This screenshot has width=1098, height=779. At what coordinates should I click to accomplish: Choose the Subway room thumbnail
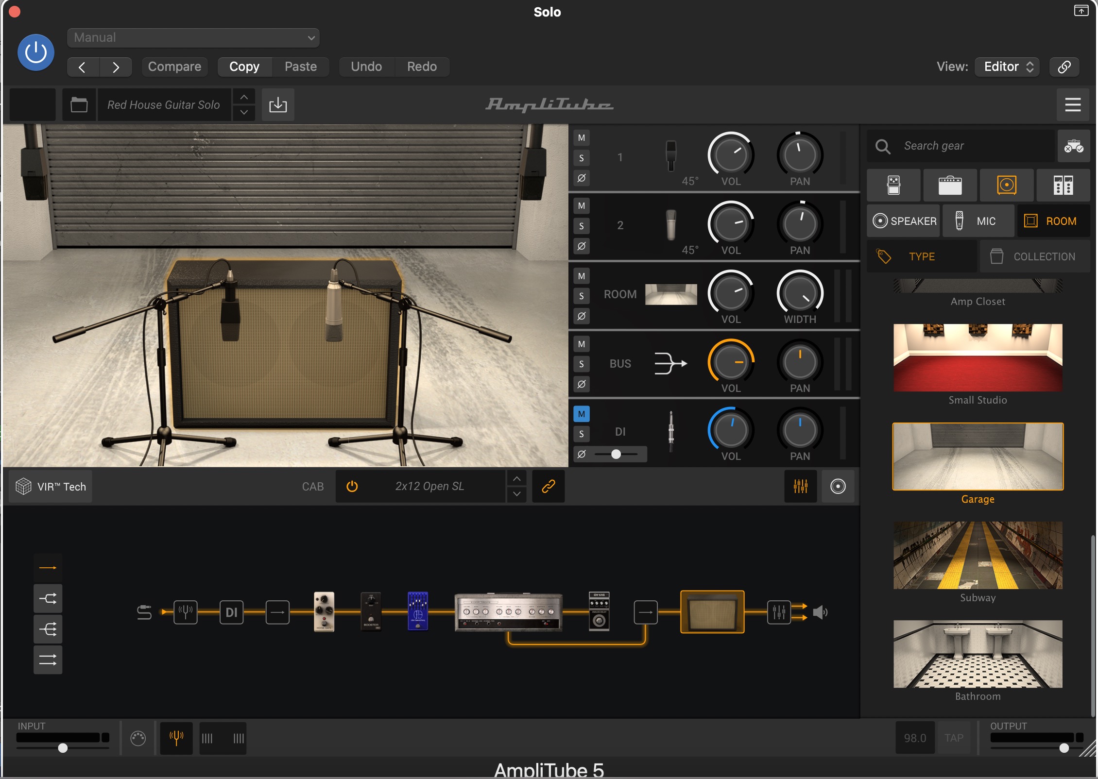[x=978, y=555]
